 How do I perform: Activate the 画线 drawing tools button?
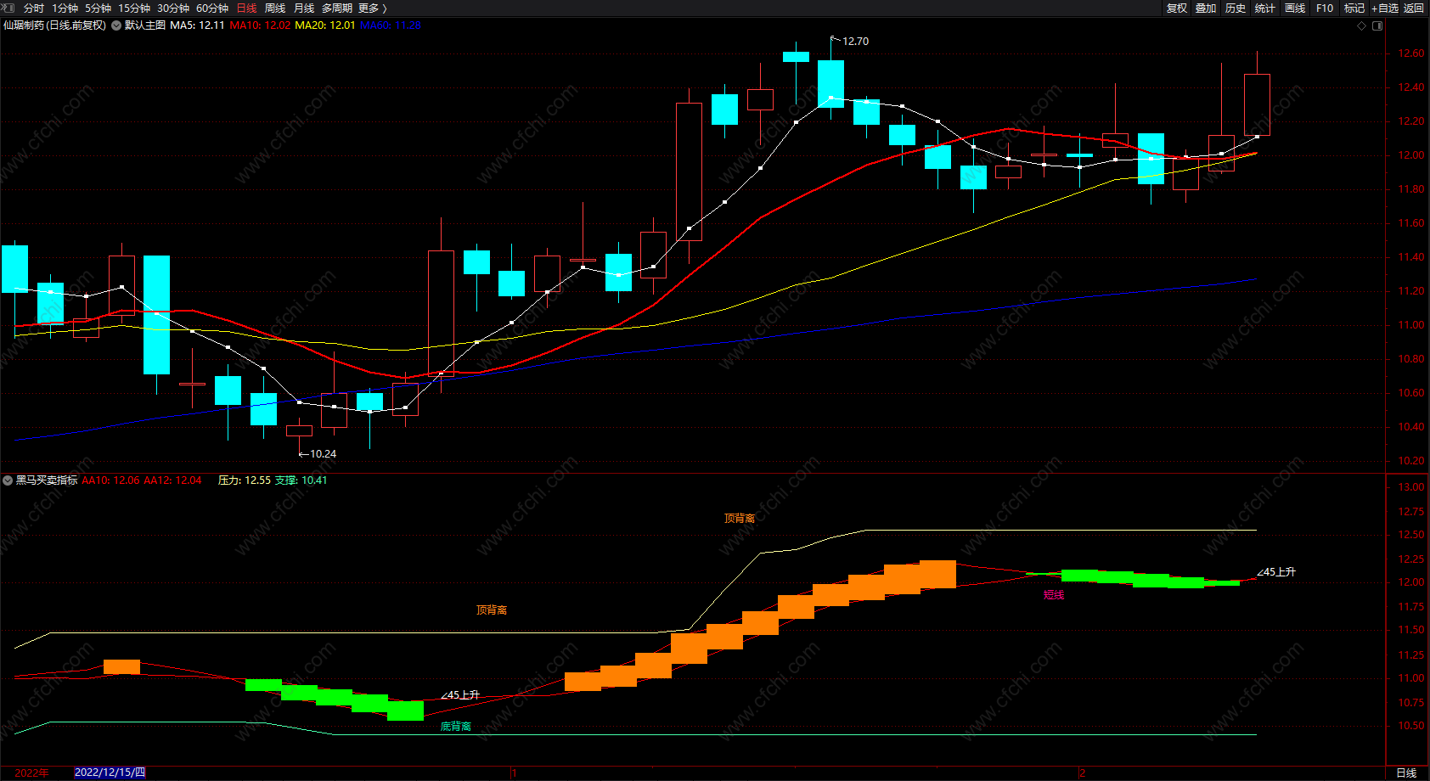coord(1295,8)
